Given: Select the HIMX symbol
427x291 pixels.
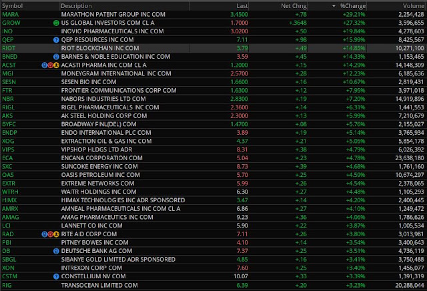Looking at the screenshot, I should [x=9, y=200].
